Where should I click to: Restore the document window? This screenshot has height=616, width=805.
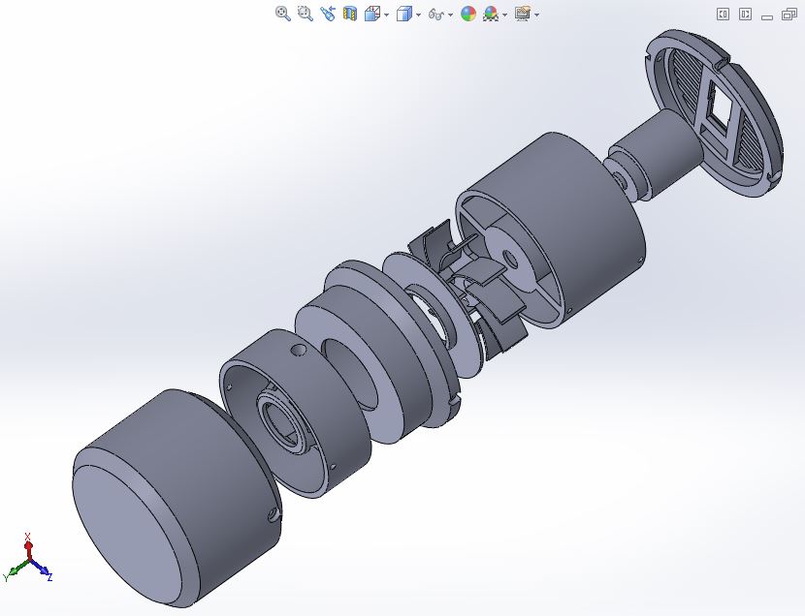(x=789, y=15)
